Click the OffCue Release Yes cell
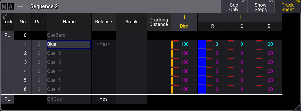This screenshot has width=301, height=111. click(x=104, y=99)
